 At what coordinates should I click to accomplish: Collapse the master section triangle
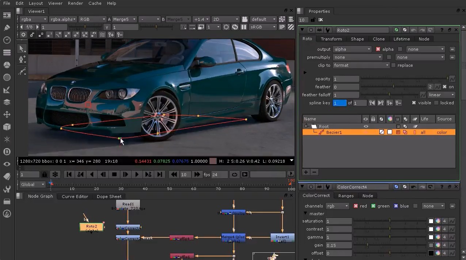tap(306, 214)
